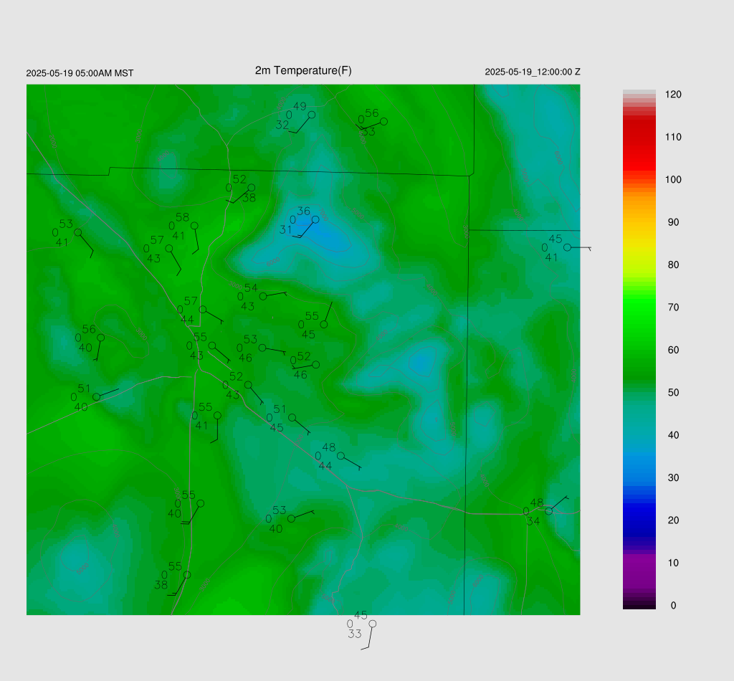Click the colorbar label "110"
The width and height of the screenshot is (734, 681).
click(672, 137)
